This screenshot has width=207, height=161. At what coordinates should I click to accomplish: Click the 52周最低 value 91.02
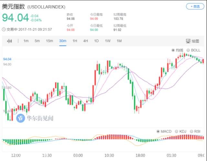[x=117, y=30]
